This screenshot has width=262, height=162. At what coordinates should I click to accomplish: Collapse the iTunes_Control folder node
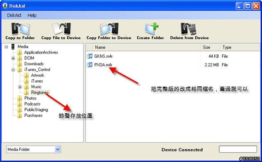click(13, 70)
